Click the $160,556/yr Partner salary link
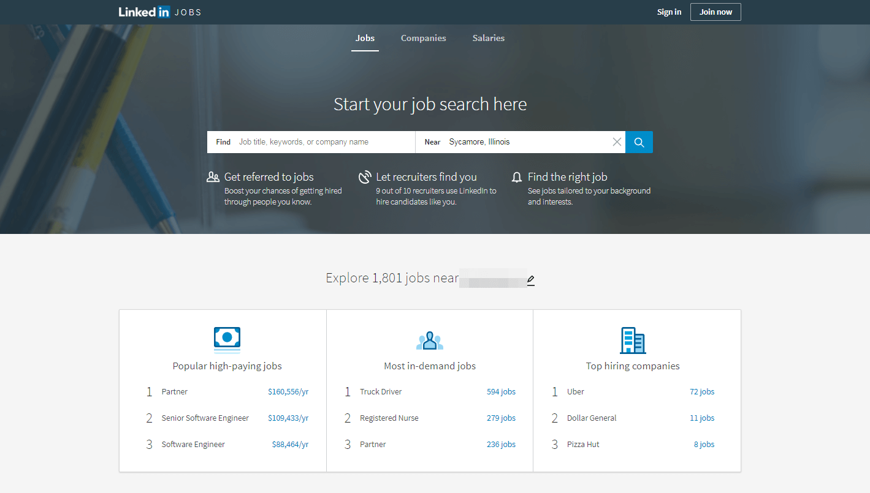870x493 pixels. click(288, 392)
